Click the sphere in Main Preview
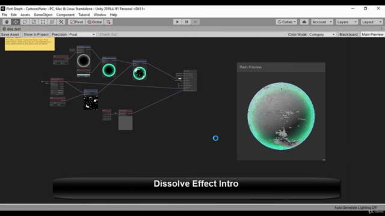Image resolution: width=385 pixels, height=216 pixels. click(x=281, y=116)
